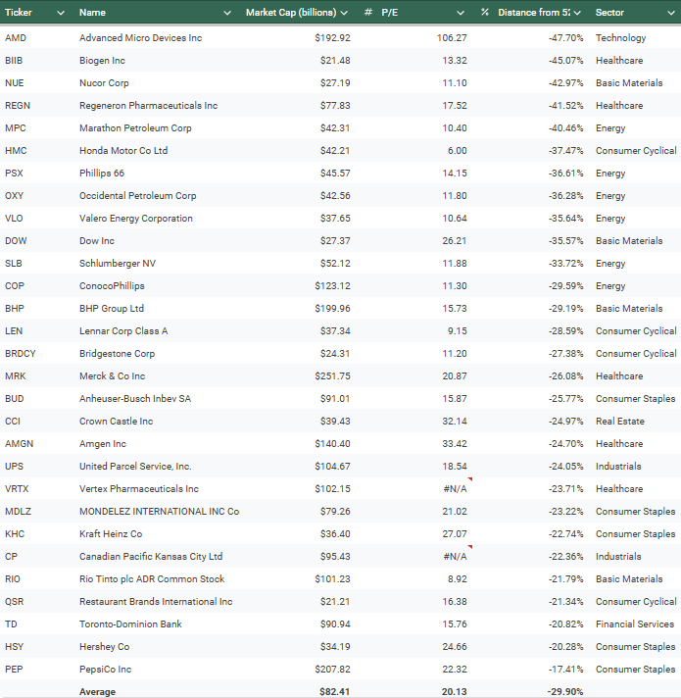The height and width of the screenshot is (698, 681).
Task: Click the red note marker on VRTX P/E
Action: coord(469,479)
